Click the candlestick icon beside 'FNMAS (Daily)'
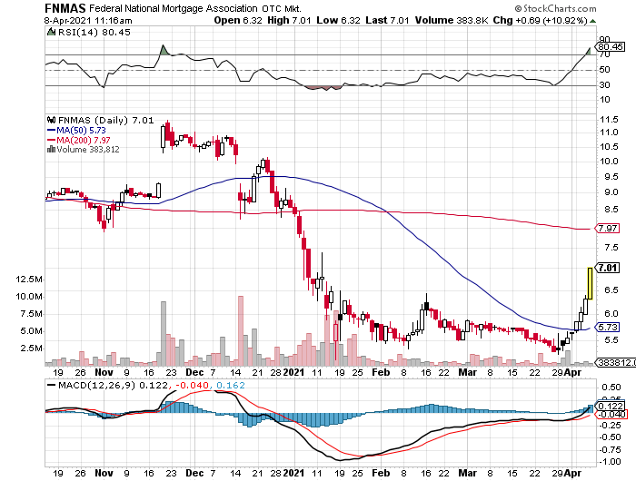The height and width of the screenshot is (481, 636). tap(52, 120)
